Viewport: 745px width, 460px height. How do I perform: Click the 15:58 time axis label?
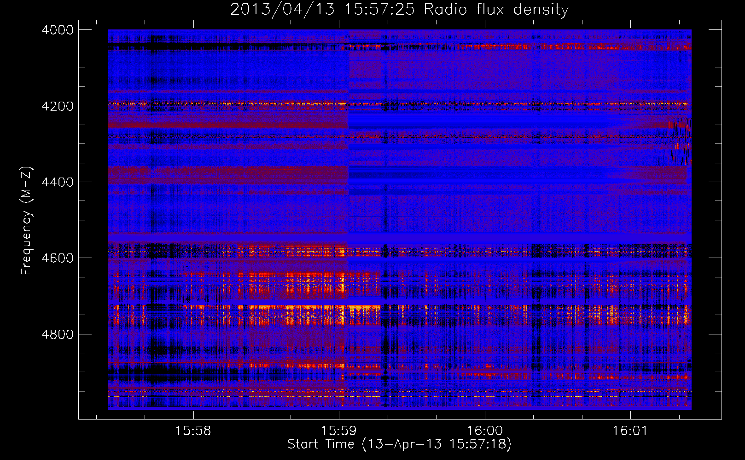(193, 431)
